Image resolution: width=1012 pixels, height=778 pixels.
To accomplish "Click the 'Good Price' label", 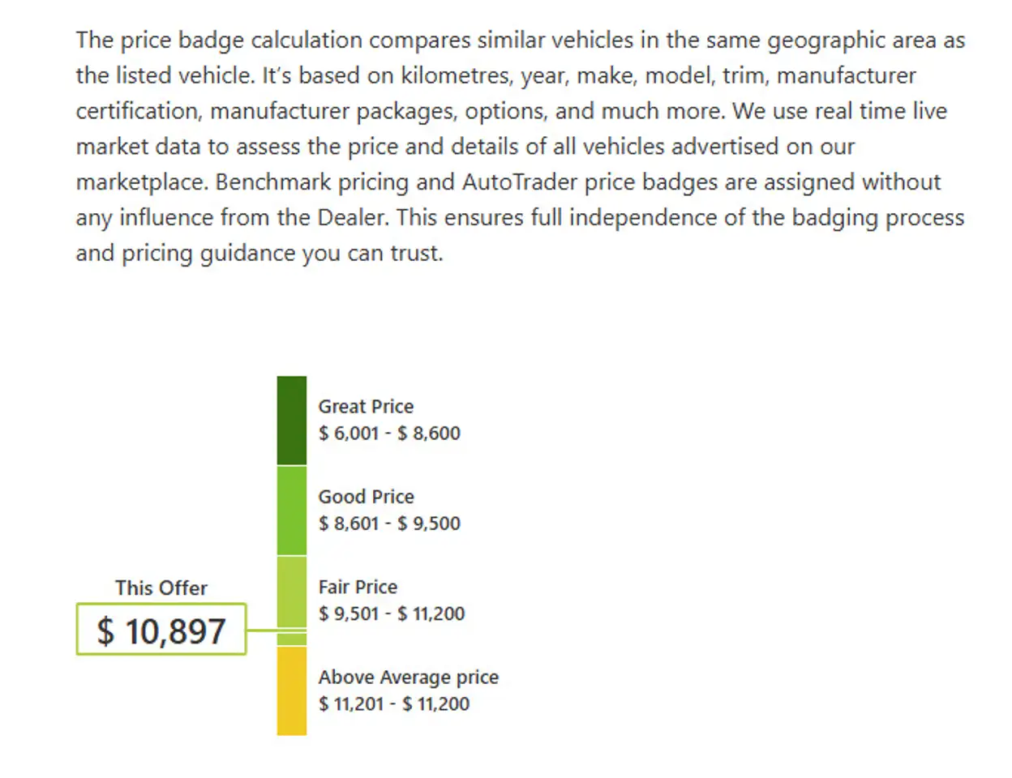I will [x=366, y=496].
